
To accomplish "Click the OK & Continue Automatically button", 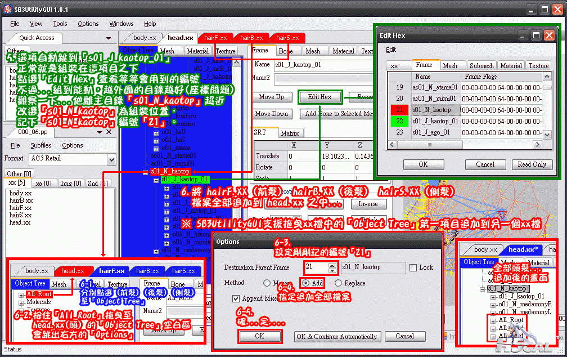I will pos(337,337).
